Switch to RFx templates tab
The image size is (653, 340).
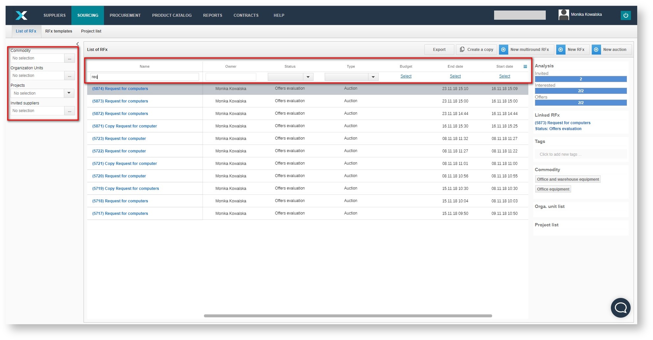[x=59, y=31]
